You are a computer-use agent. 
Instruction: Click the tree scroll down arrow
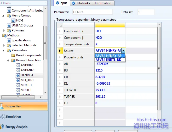(x=45, y=93)
